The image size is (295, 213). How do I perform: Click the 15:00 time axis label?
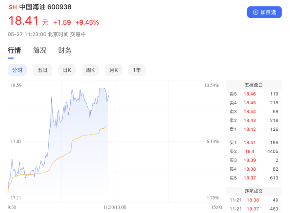(217, 207)
